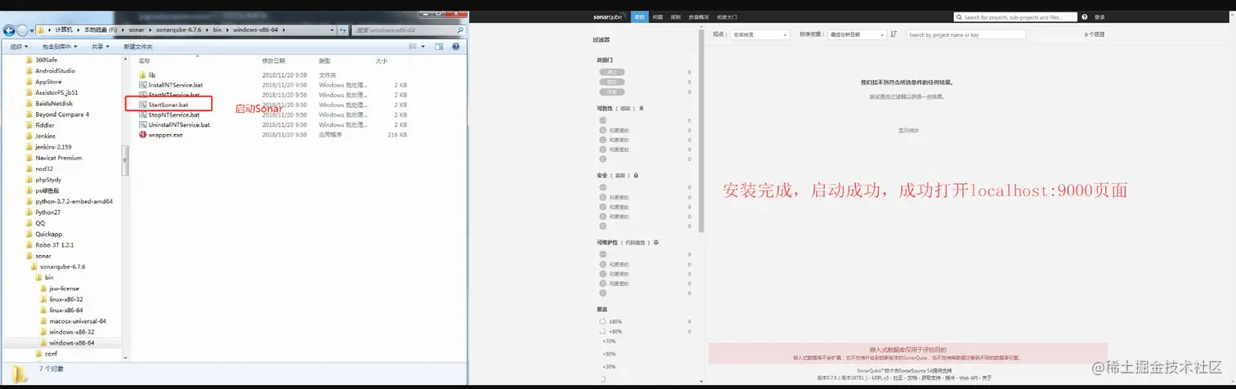Screen dimensions: 1236x389
Task: Select the Navicat Premium folder in the tree
Action: (x=53, y=158)
